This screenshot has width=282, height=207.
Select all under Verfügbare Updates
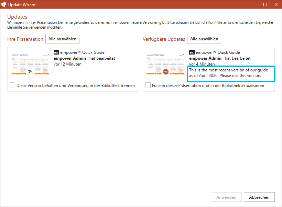204,39
